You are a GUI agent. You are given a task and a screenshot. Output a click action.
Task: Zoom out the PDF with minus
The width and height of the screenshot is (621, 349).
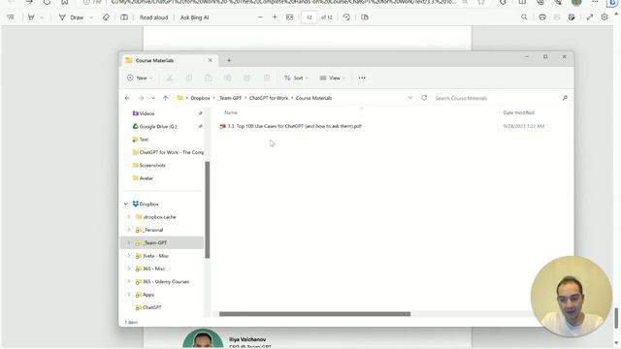(260, 17)
